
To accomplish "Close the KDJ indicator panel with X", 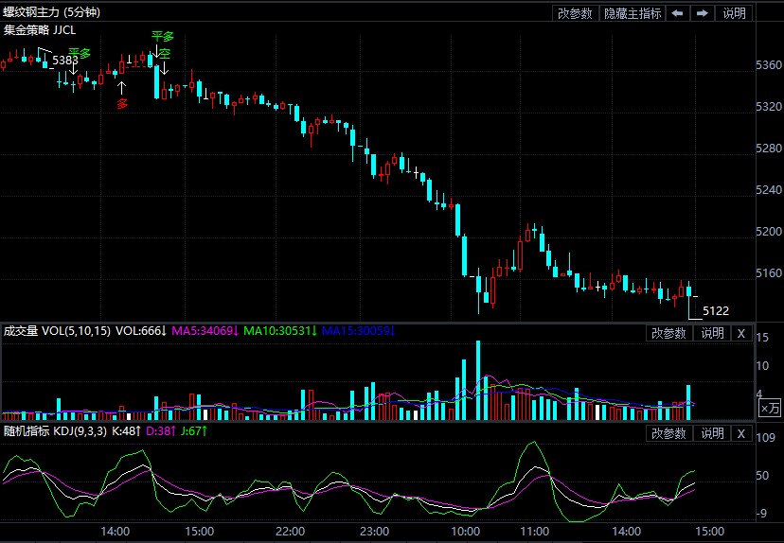I will tap(741, 433).
